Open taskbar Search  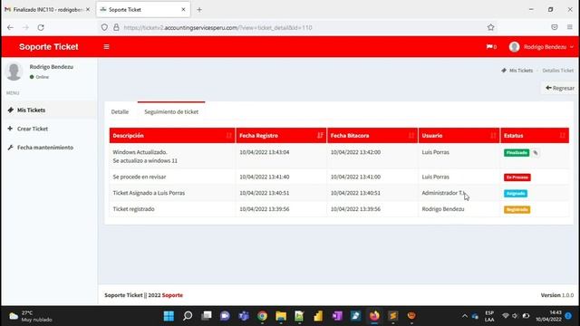click(188, 316)
